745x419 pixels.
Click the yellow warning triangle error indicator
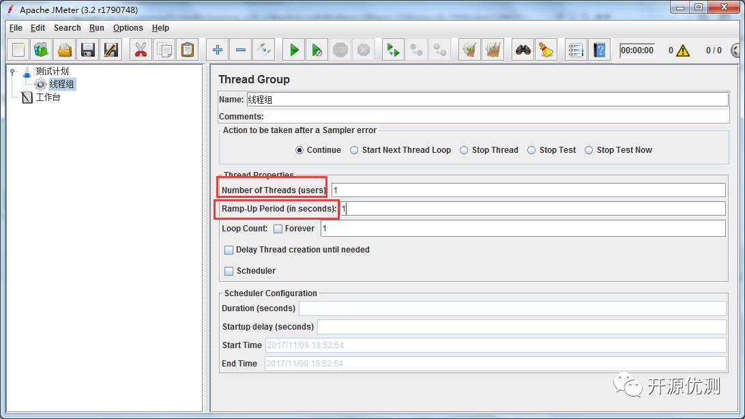[x=683, y=50]
